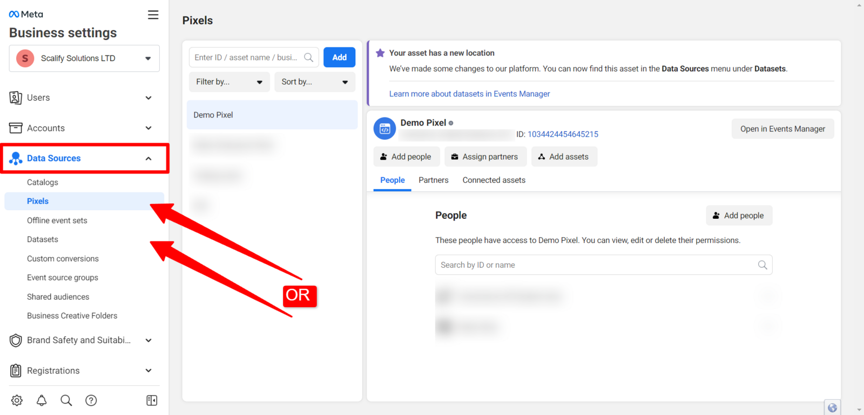This screenshot has height=415, width=864.
Task: Open the help question mark icon
Action: pyautogui.click(x=91, y=400)
